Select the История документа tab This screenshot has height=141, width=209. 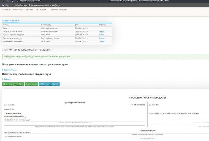pos(10,21)
